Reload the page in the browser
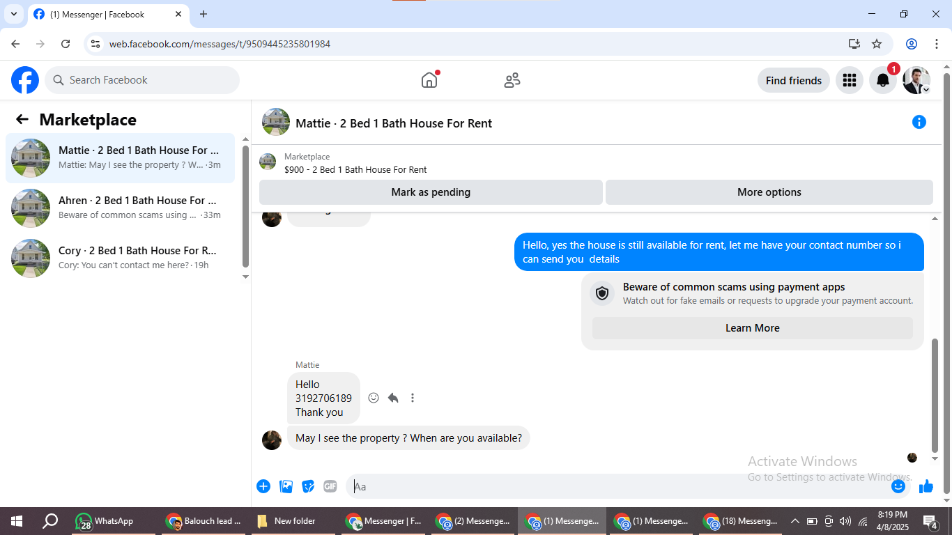 click(66, 44)
